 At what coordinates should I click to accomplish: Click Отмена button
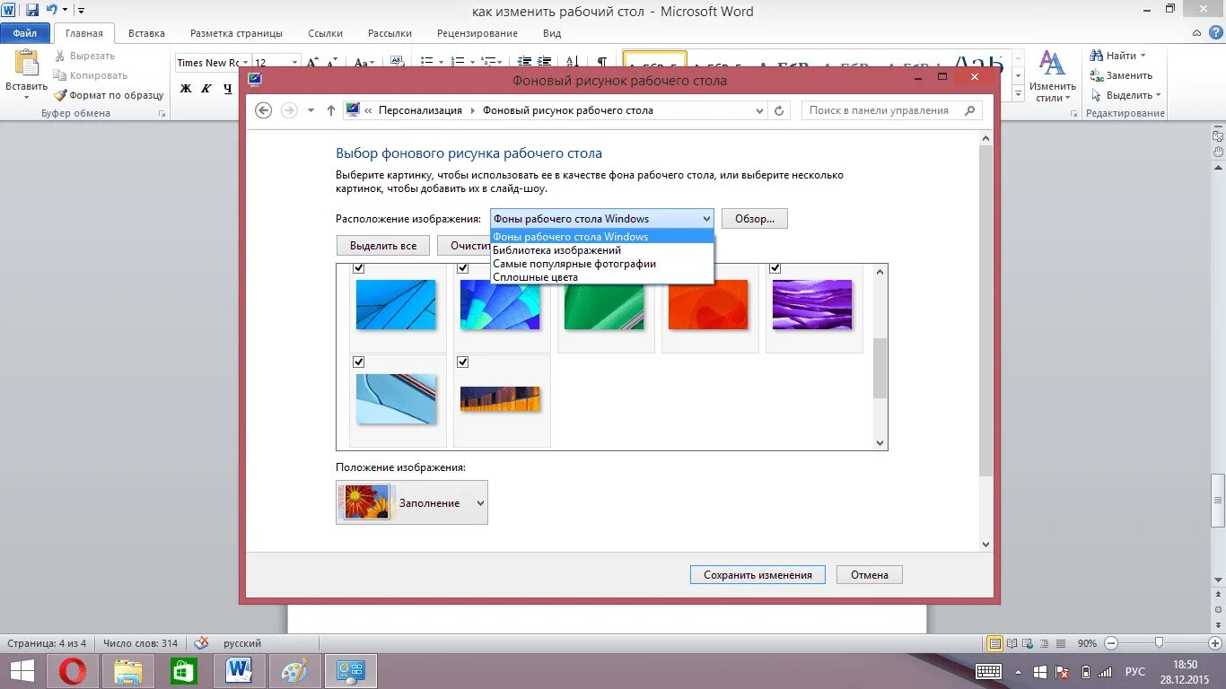tap(870, 575)
